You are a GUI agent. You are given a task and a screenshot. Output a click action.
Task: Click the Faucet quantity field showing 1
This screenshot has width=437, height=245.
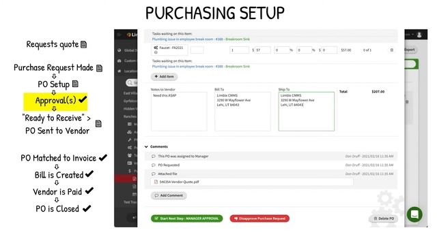tap(239, 50)
